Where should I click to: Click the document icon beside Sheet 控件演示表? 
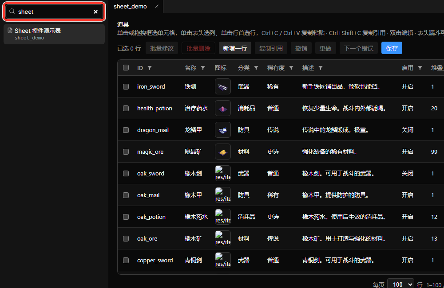[x=10, y=30]
